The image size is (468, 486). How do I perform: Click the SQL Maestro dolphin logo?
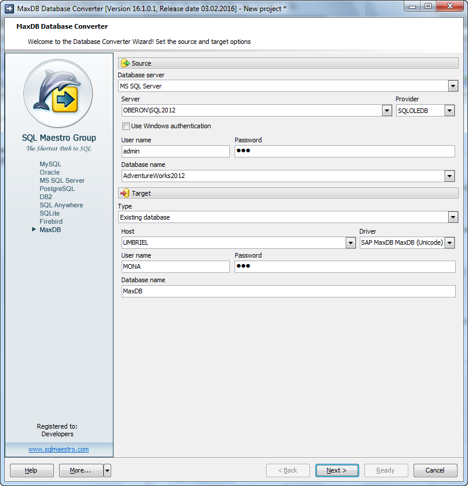58,94
